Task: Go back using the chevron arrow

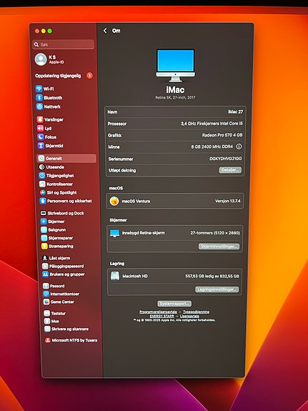Action: 105,31
